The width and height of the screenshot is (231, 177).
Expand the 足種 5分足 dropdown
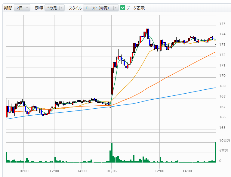coord(54,8)
